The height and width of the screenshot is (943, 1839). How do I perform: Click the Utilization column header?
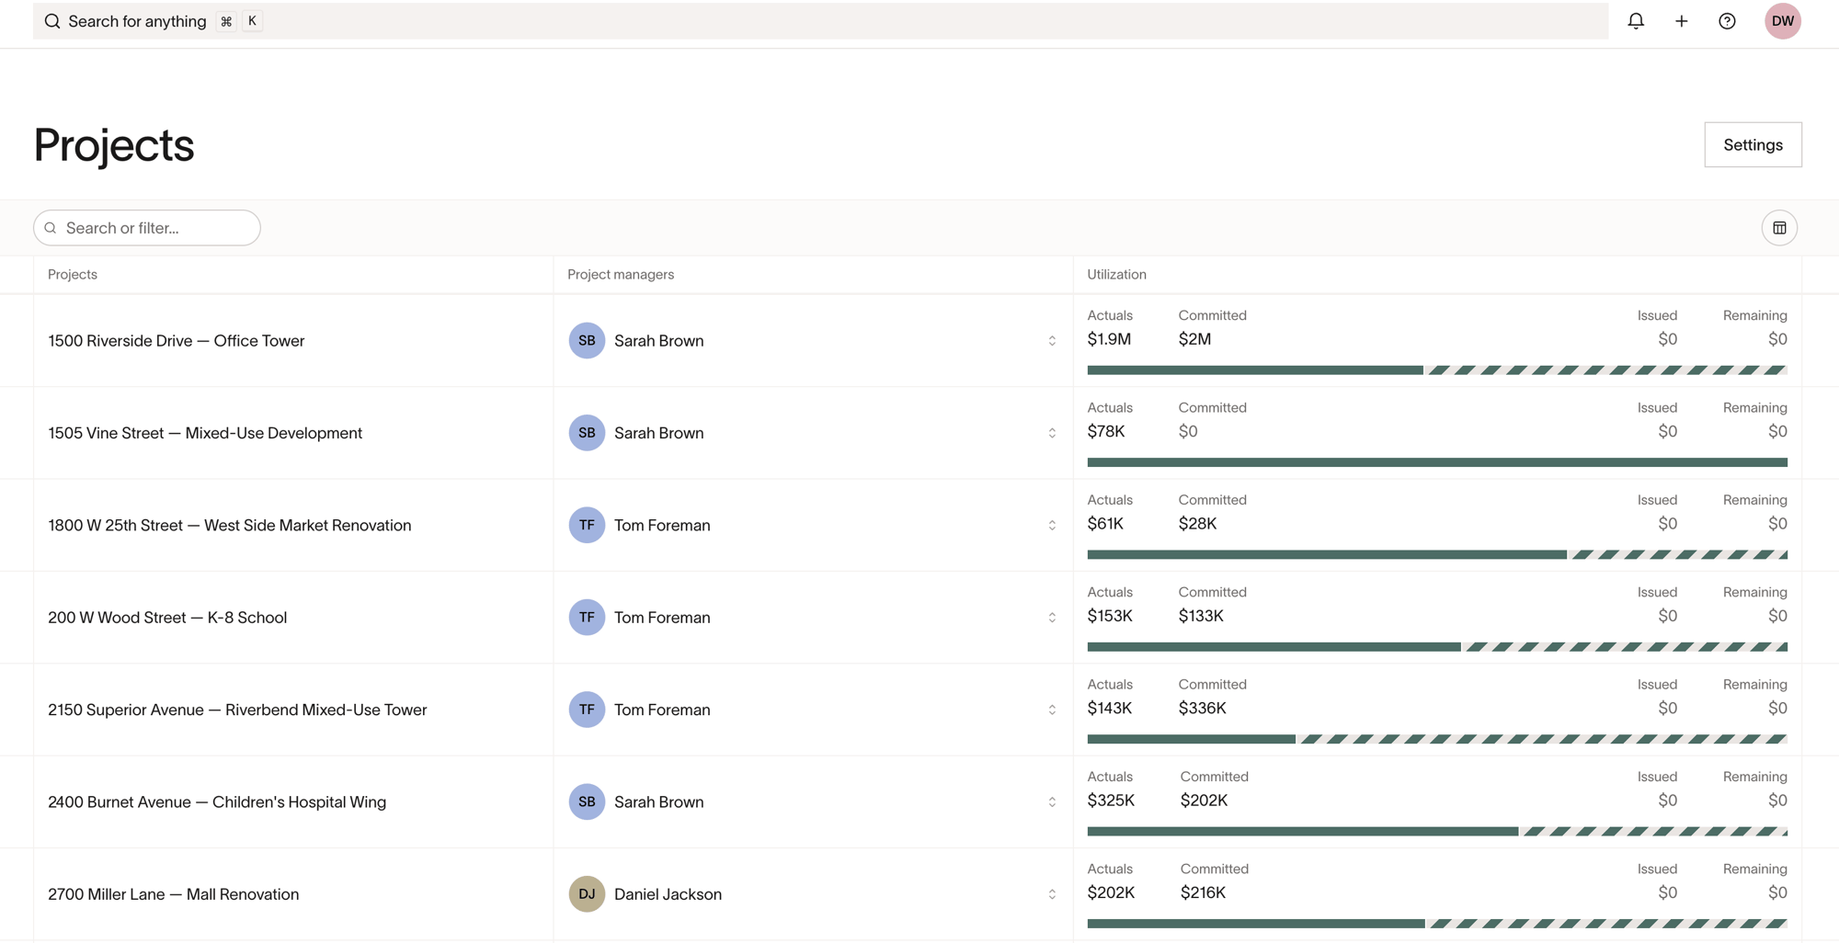pyautogui.click(x=1116, y=275)
